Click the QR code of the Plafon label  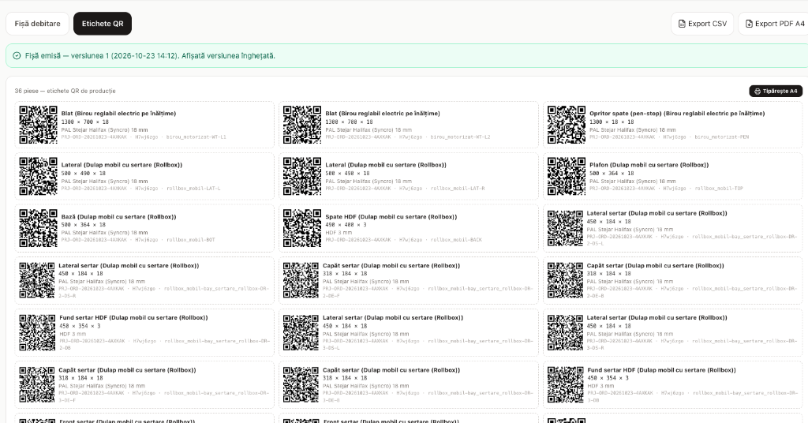[x=567, y=176]
